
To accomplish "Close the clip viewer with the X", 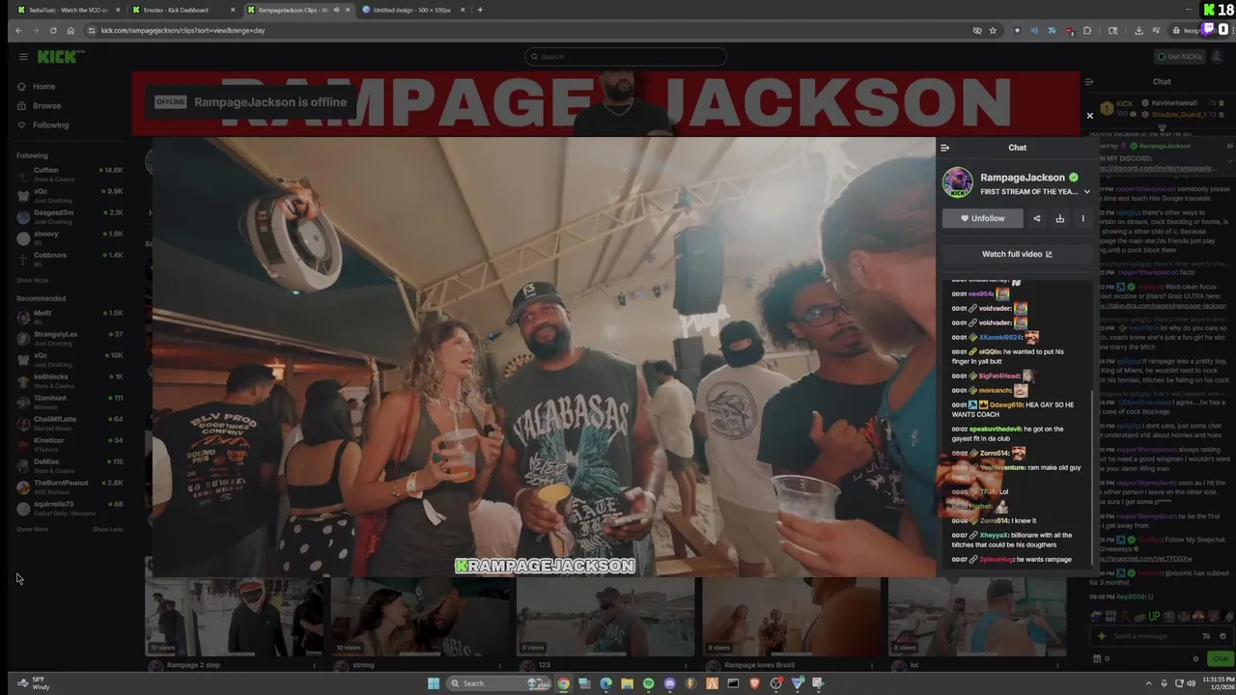I will (1090, 116).
